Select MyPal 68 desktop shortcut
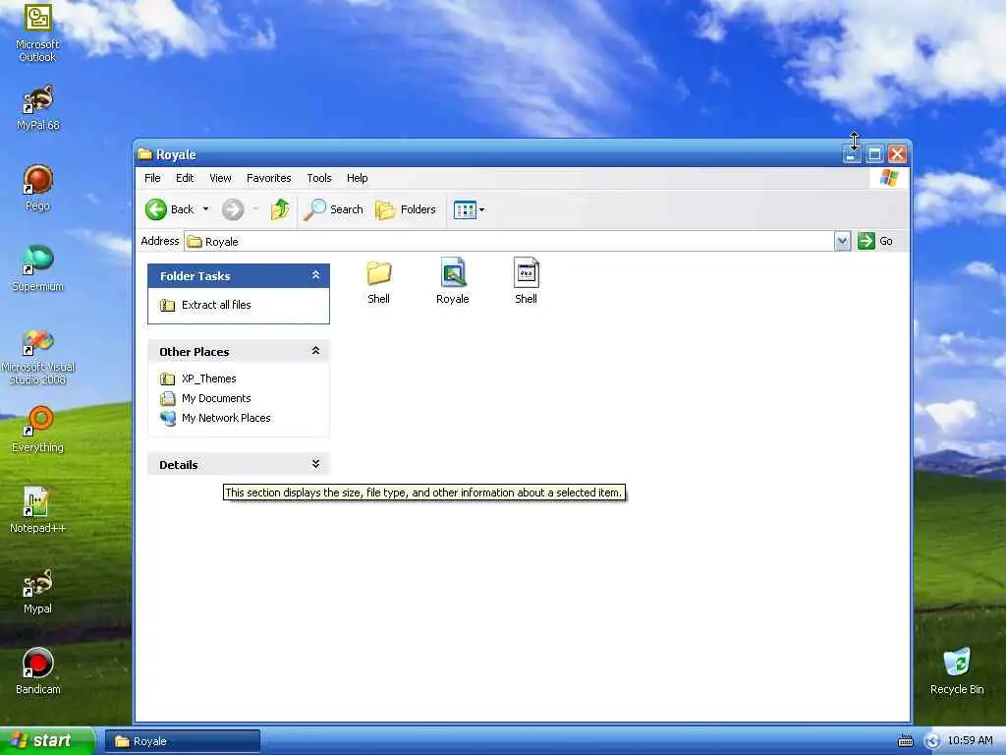The height and width of the screenshot is (755, 1006). pyautogui.click(x=38, y=108)
